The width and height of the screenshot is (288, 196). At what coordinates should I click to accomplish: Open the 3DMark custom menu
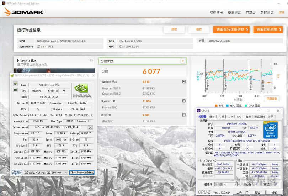[251, 12]
